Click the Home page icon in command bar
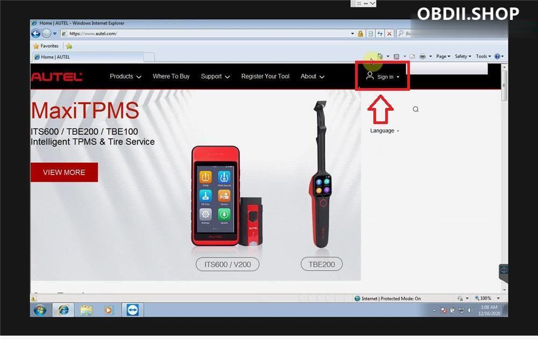 [379, 56]
